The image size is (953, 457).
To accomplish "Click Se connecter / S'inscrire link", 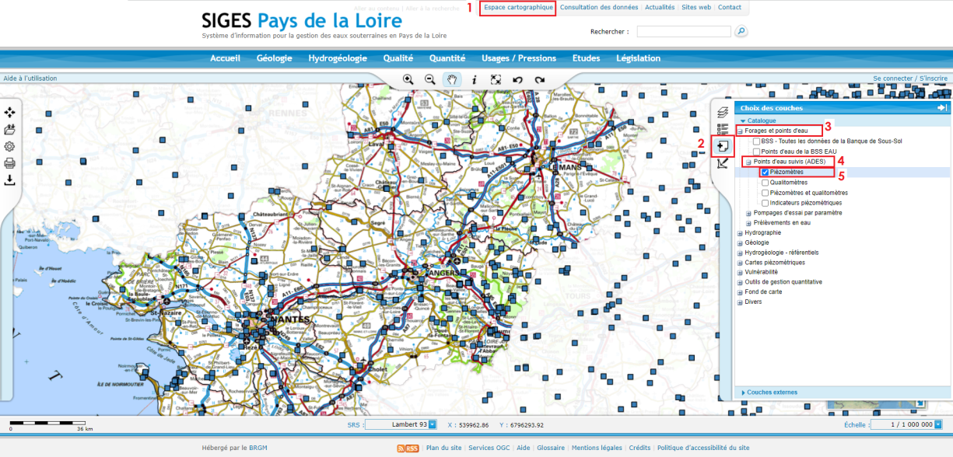I will coord(909,78).
